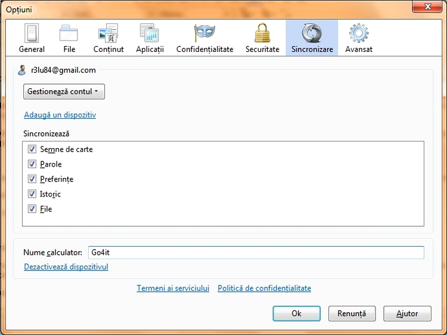
Task: Uncheck the Semne de carte checkbox
Action: pyautogui.click(x=32, y=149)
